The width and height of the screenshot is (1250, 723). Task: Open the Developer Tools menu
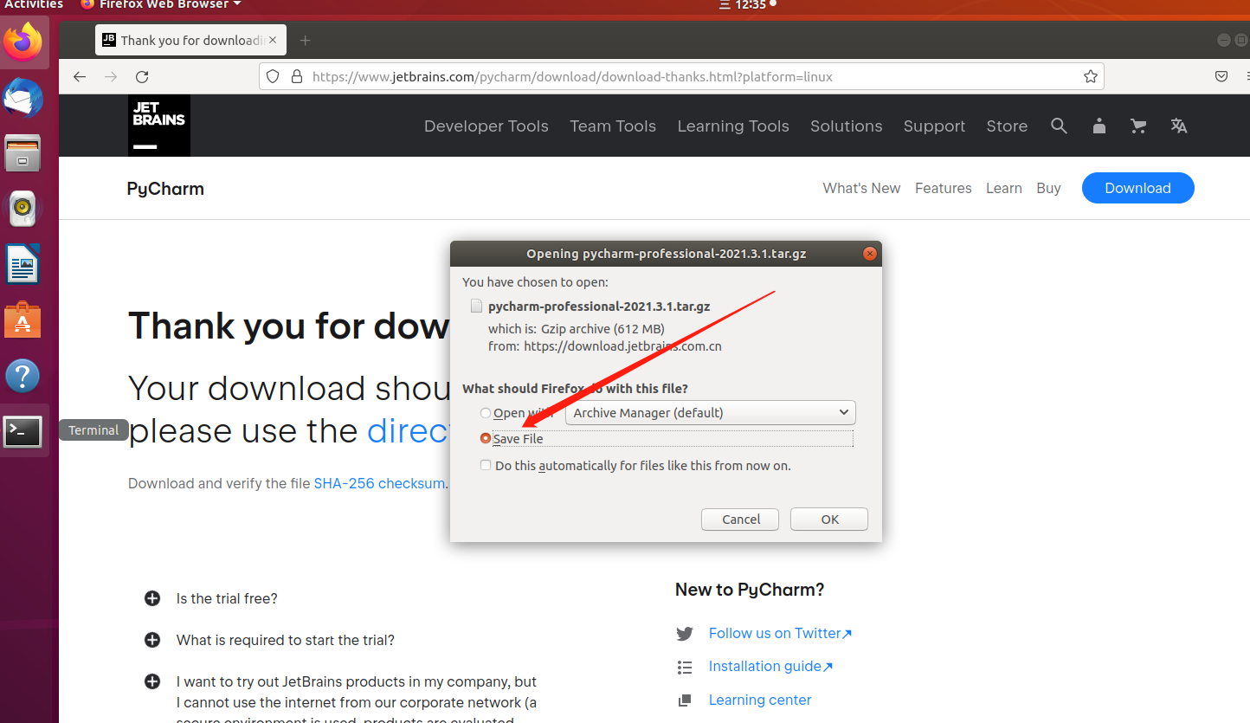click(x=486, y=126)
